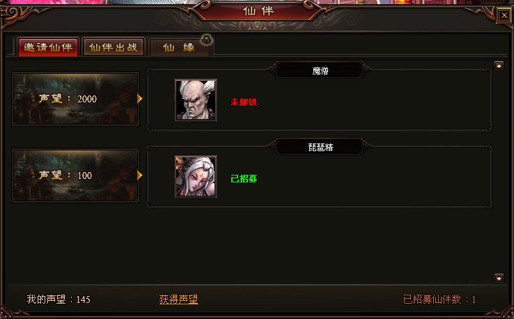Click the green 已招募 status text
The height and width of the screenshot is (319, 514).
pos(244,179)
